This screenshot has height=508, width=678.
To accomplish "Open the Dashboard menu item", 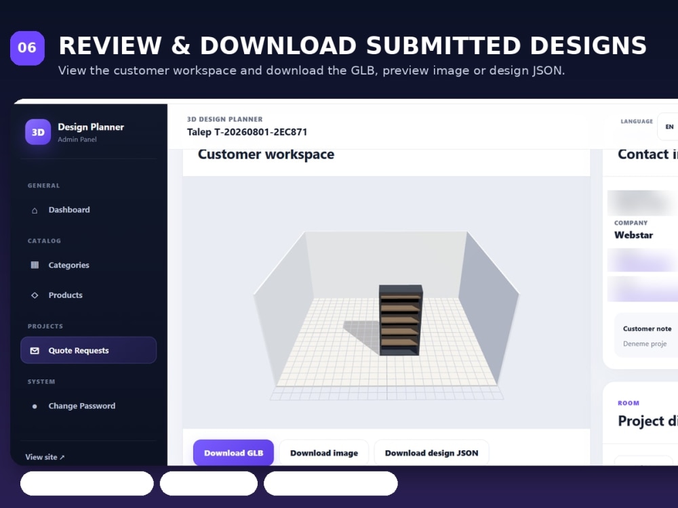I will click(88, 210).
